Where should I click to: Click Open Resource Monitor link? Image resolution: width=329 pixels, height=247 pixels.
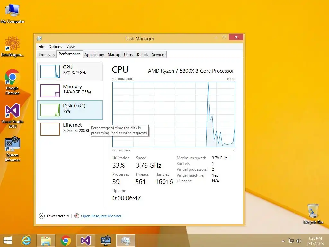(101, 216)
